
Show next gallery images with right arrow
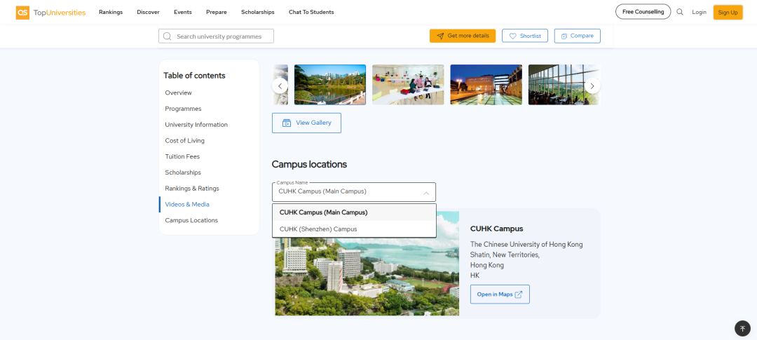592,86
